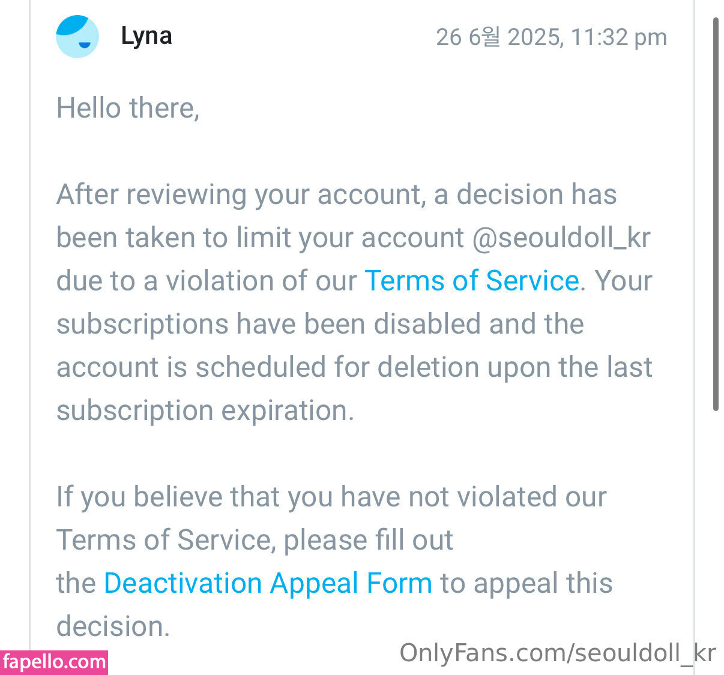Click the OnlyFans.com/seouldoll_kr watermark text
This screenshot has width=724, height=675.
[558, 653]
